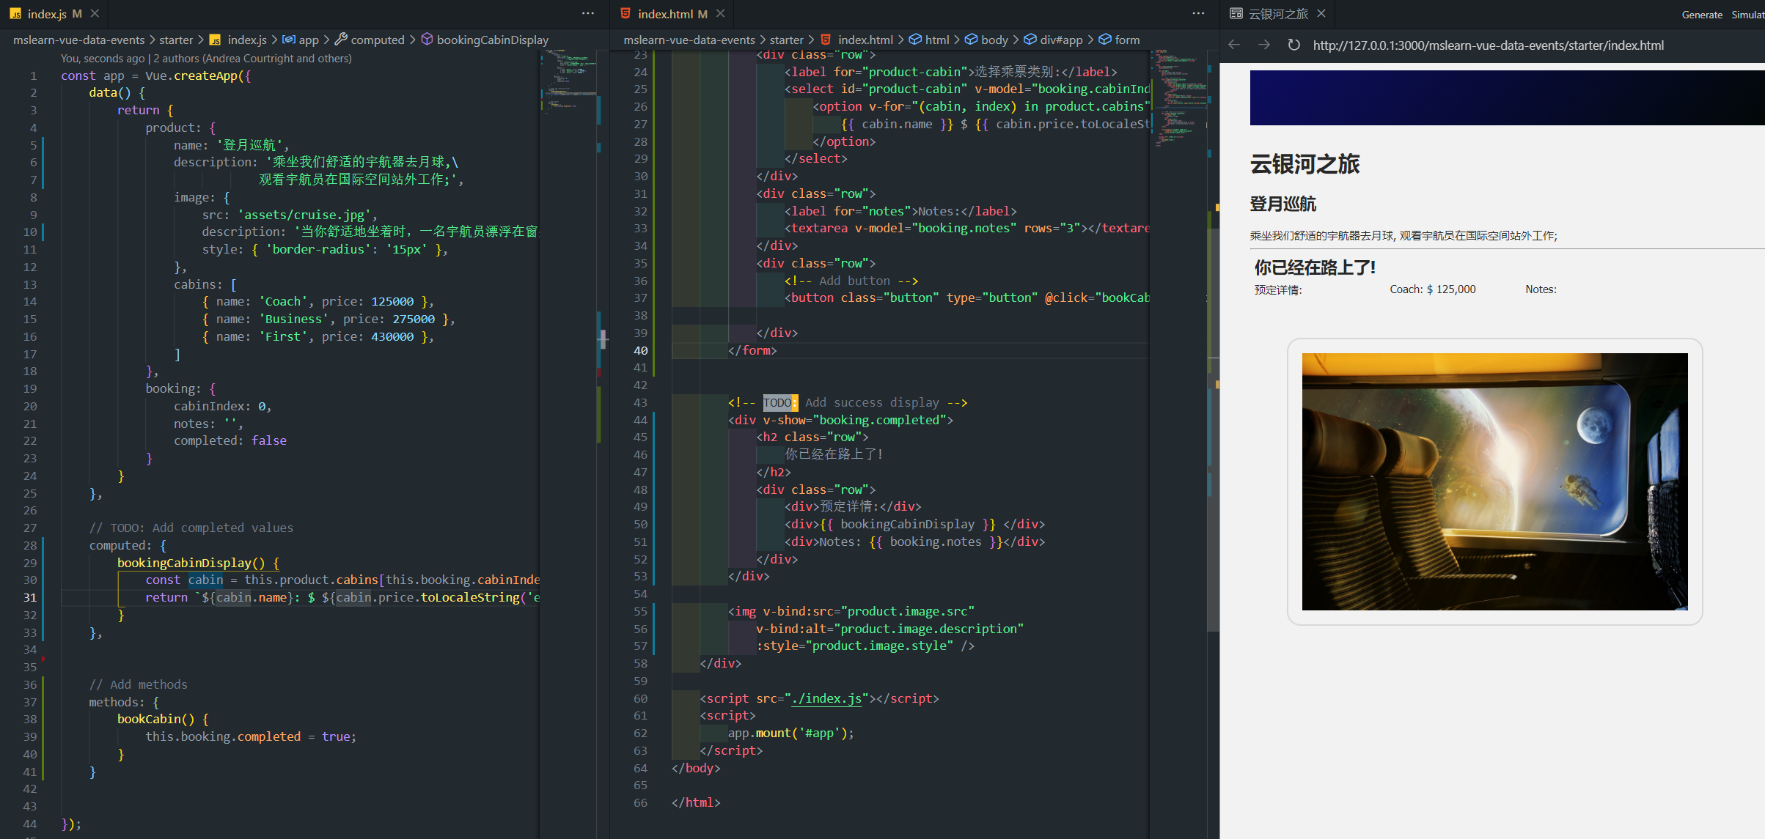This screenshot has width=1765, height=839.
Task: Click the 云银河之旅 heading in preview
Action: (1305, 164)
